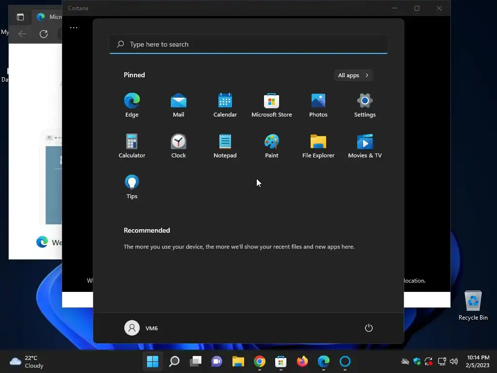
Task: Open File Explorer on the taskbar
Action: coord(238,361)
